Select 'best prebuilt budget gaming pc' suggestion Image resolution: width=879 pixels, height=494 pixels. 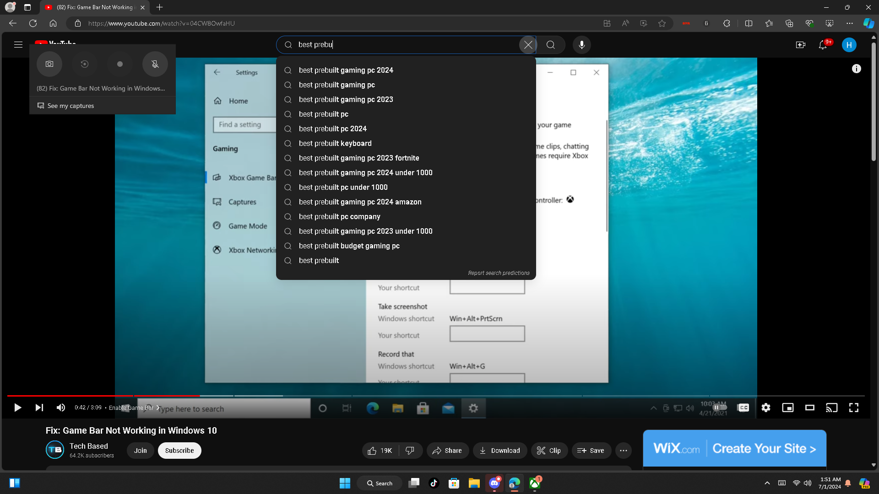click(406, 246)
